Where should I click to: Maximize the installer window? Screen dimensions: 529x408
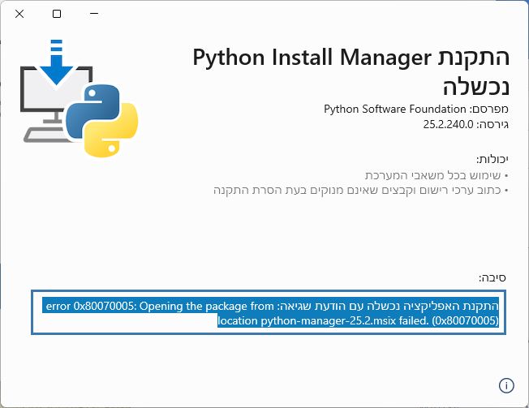(57, 14)
